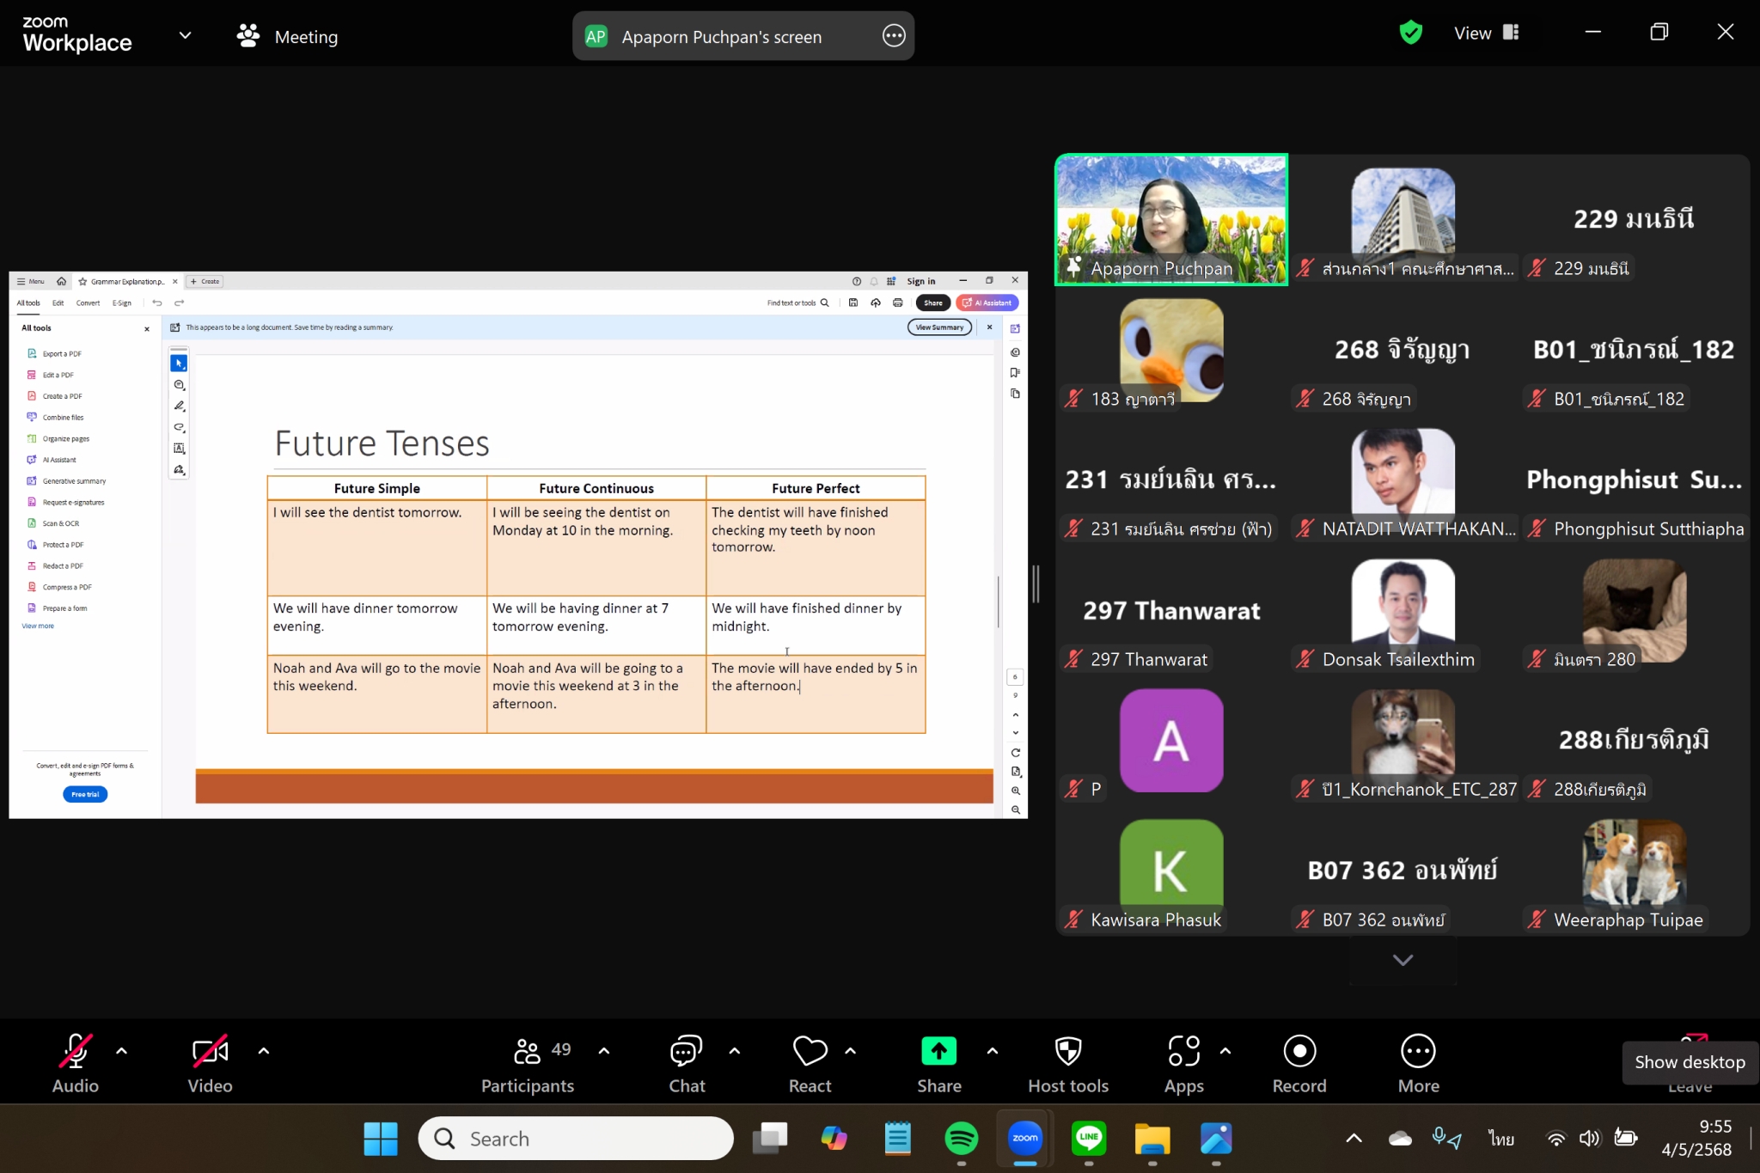The image size is (1760, 1173).
Task: Close the All tools panel
Action: 147,328
